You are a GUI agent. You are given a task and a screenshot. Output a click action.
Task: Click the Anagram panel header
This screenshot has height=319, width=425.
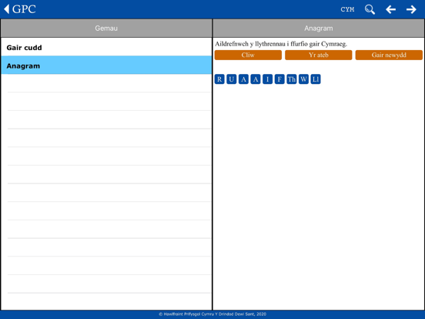coord(319,29)
